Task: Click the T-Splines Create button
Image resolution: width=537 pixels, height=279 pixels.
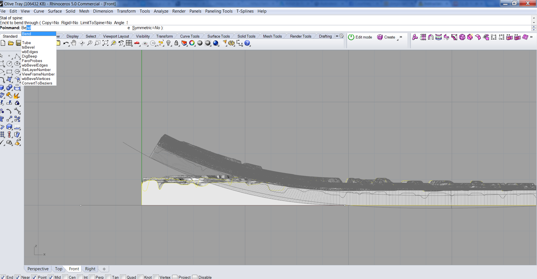Action: pyautogui.click(x=386, y=37)
